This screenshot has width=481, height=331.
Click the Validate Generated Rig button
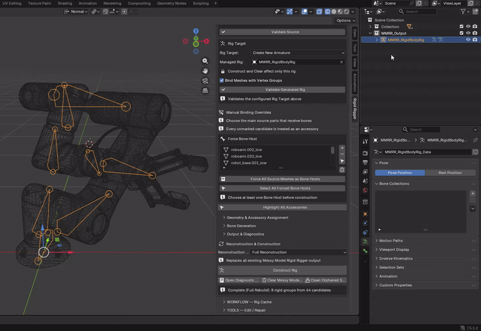[x=283, y=89]
